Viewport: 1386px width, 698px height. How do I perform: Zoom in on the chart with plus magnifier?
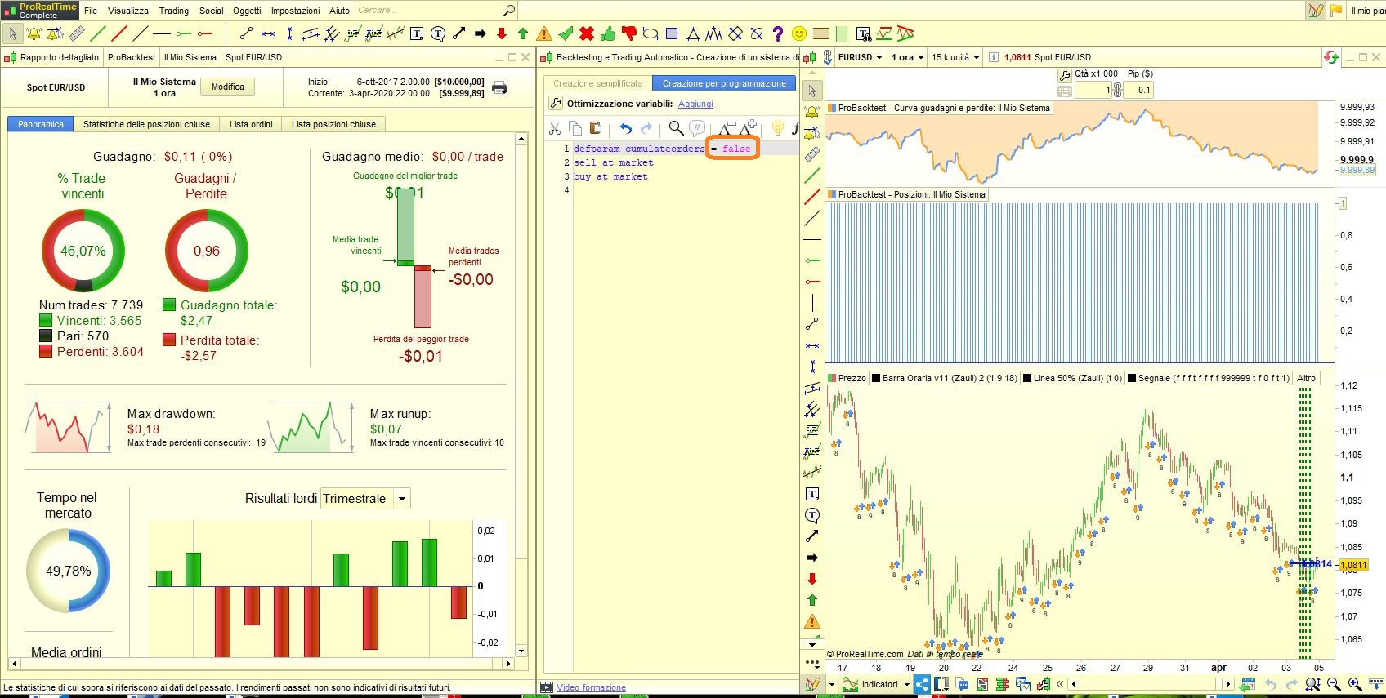(1355, 684)
